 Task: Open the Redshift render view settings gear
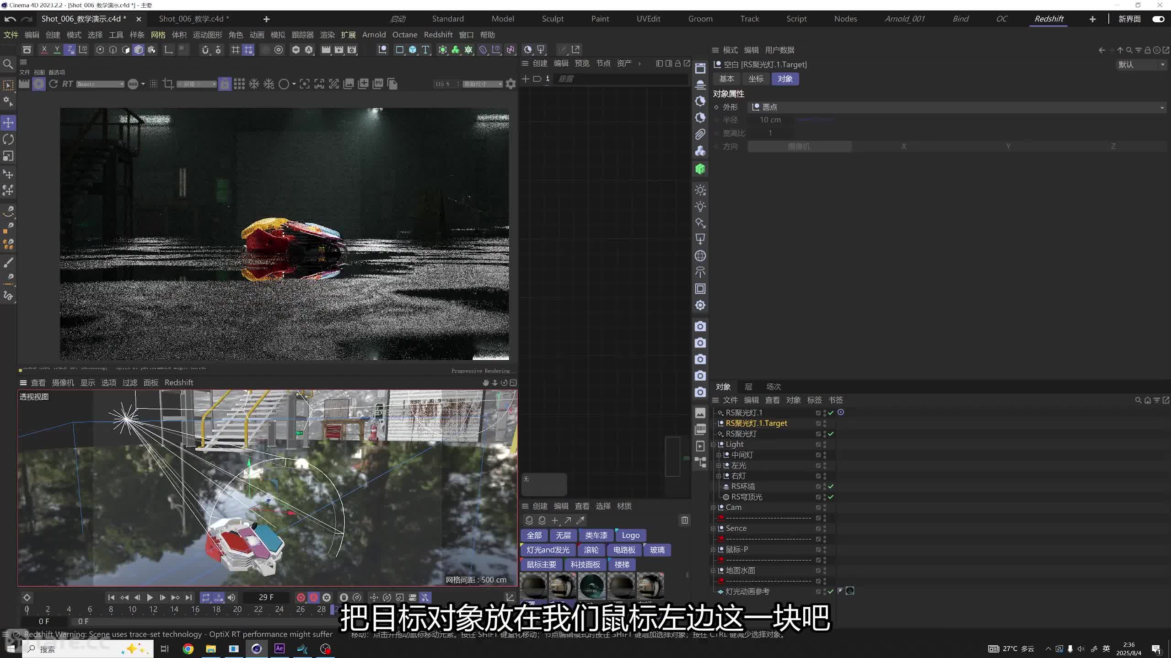(511, 84)
